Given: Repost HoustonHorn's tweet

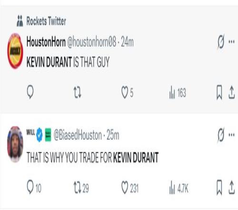Looking at the screenshot, I should point(78,93).
